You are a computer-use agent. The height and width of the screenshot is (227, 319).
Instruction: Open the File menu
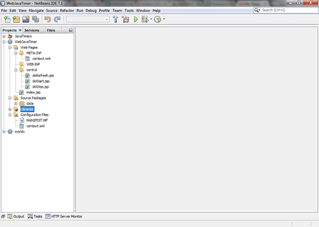(4, 10)
